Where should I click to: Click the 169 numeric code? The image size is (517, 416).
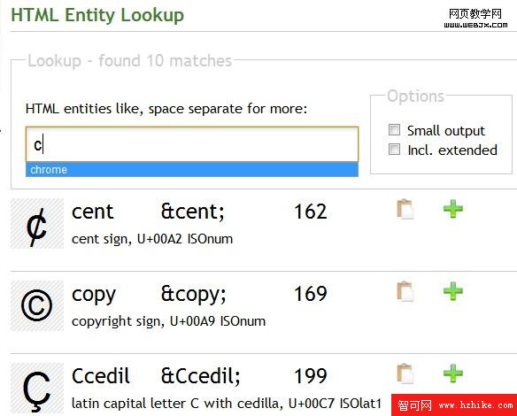coord(310,294)
